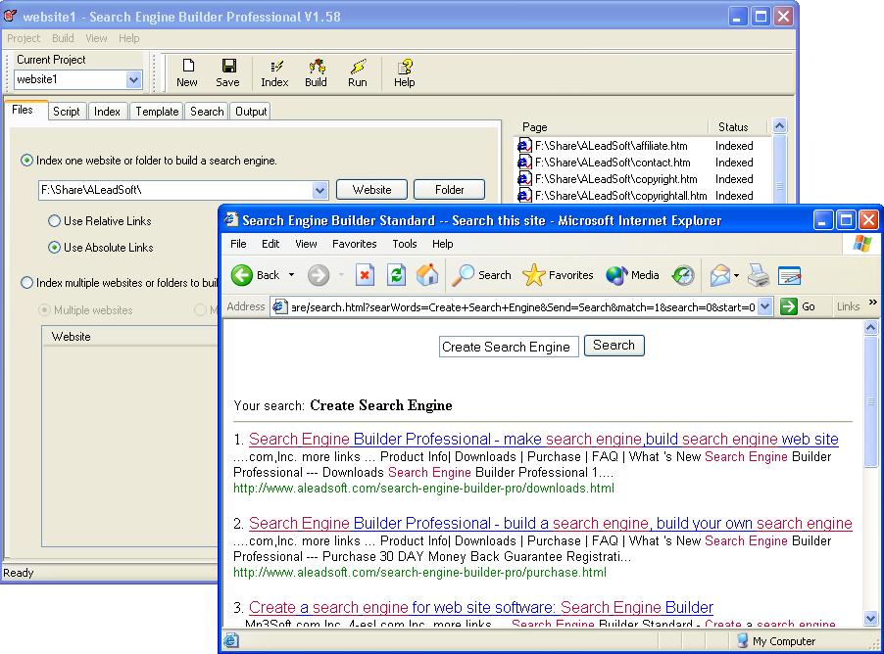Open the IE address bar dropdown
This screenshot has width=884, height=654.
(x=764, y=307)
